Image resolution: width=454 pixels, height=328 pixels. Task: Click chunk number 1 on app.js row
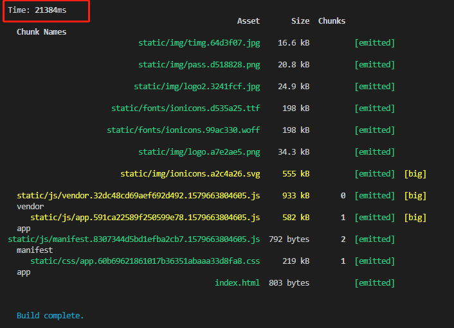coord(343,218)
